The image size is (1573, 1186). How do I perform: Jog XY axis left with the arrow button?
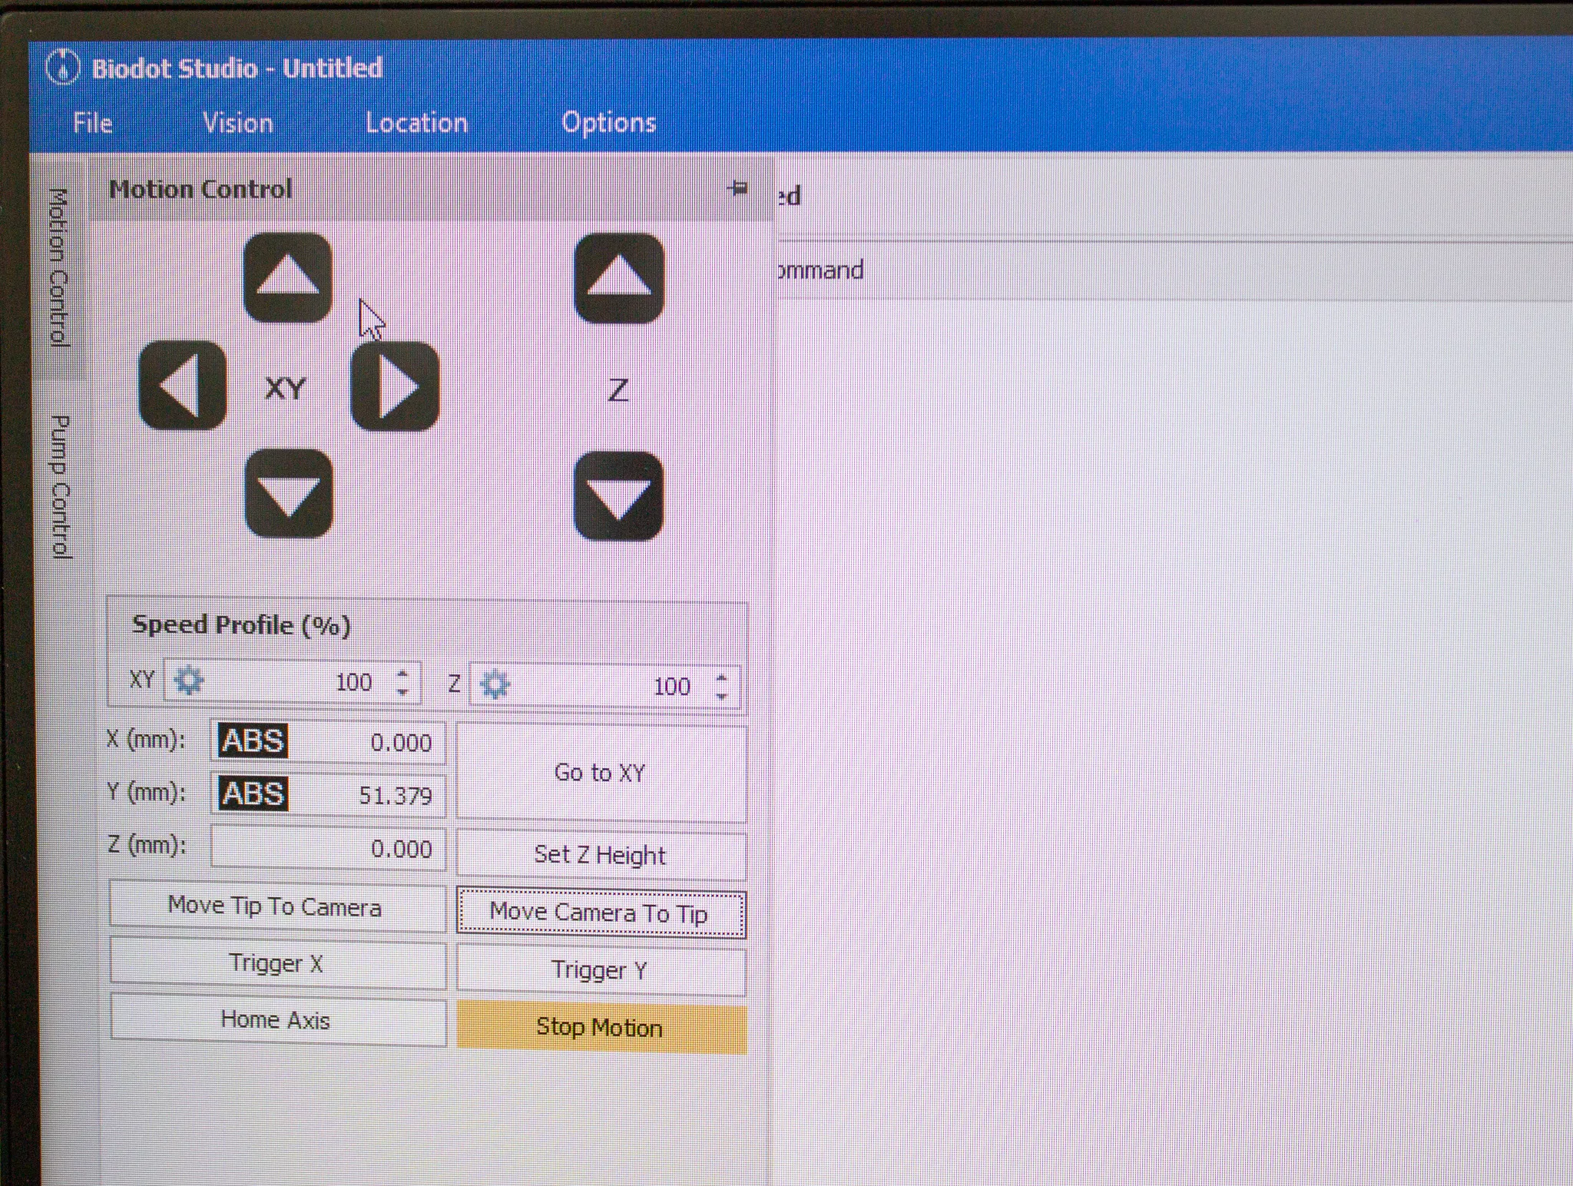[183, 386]
